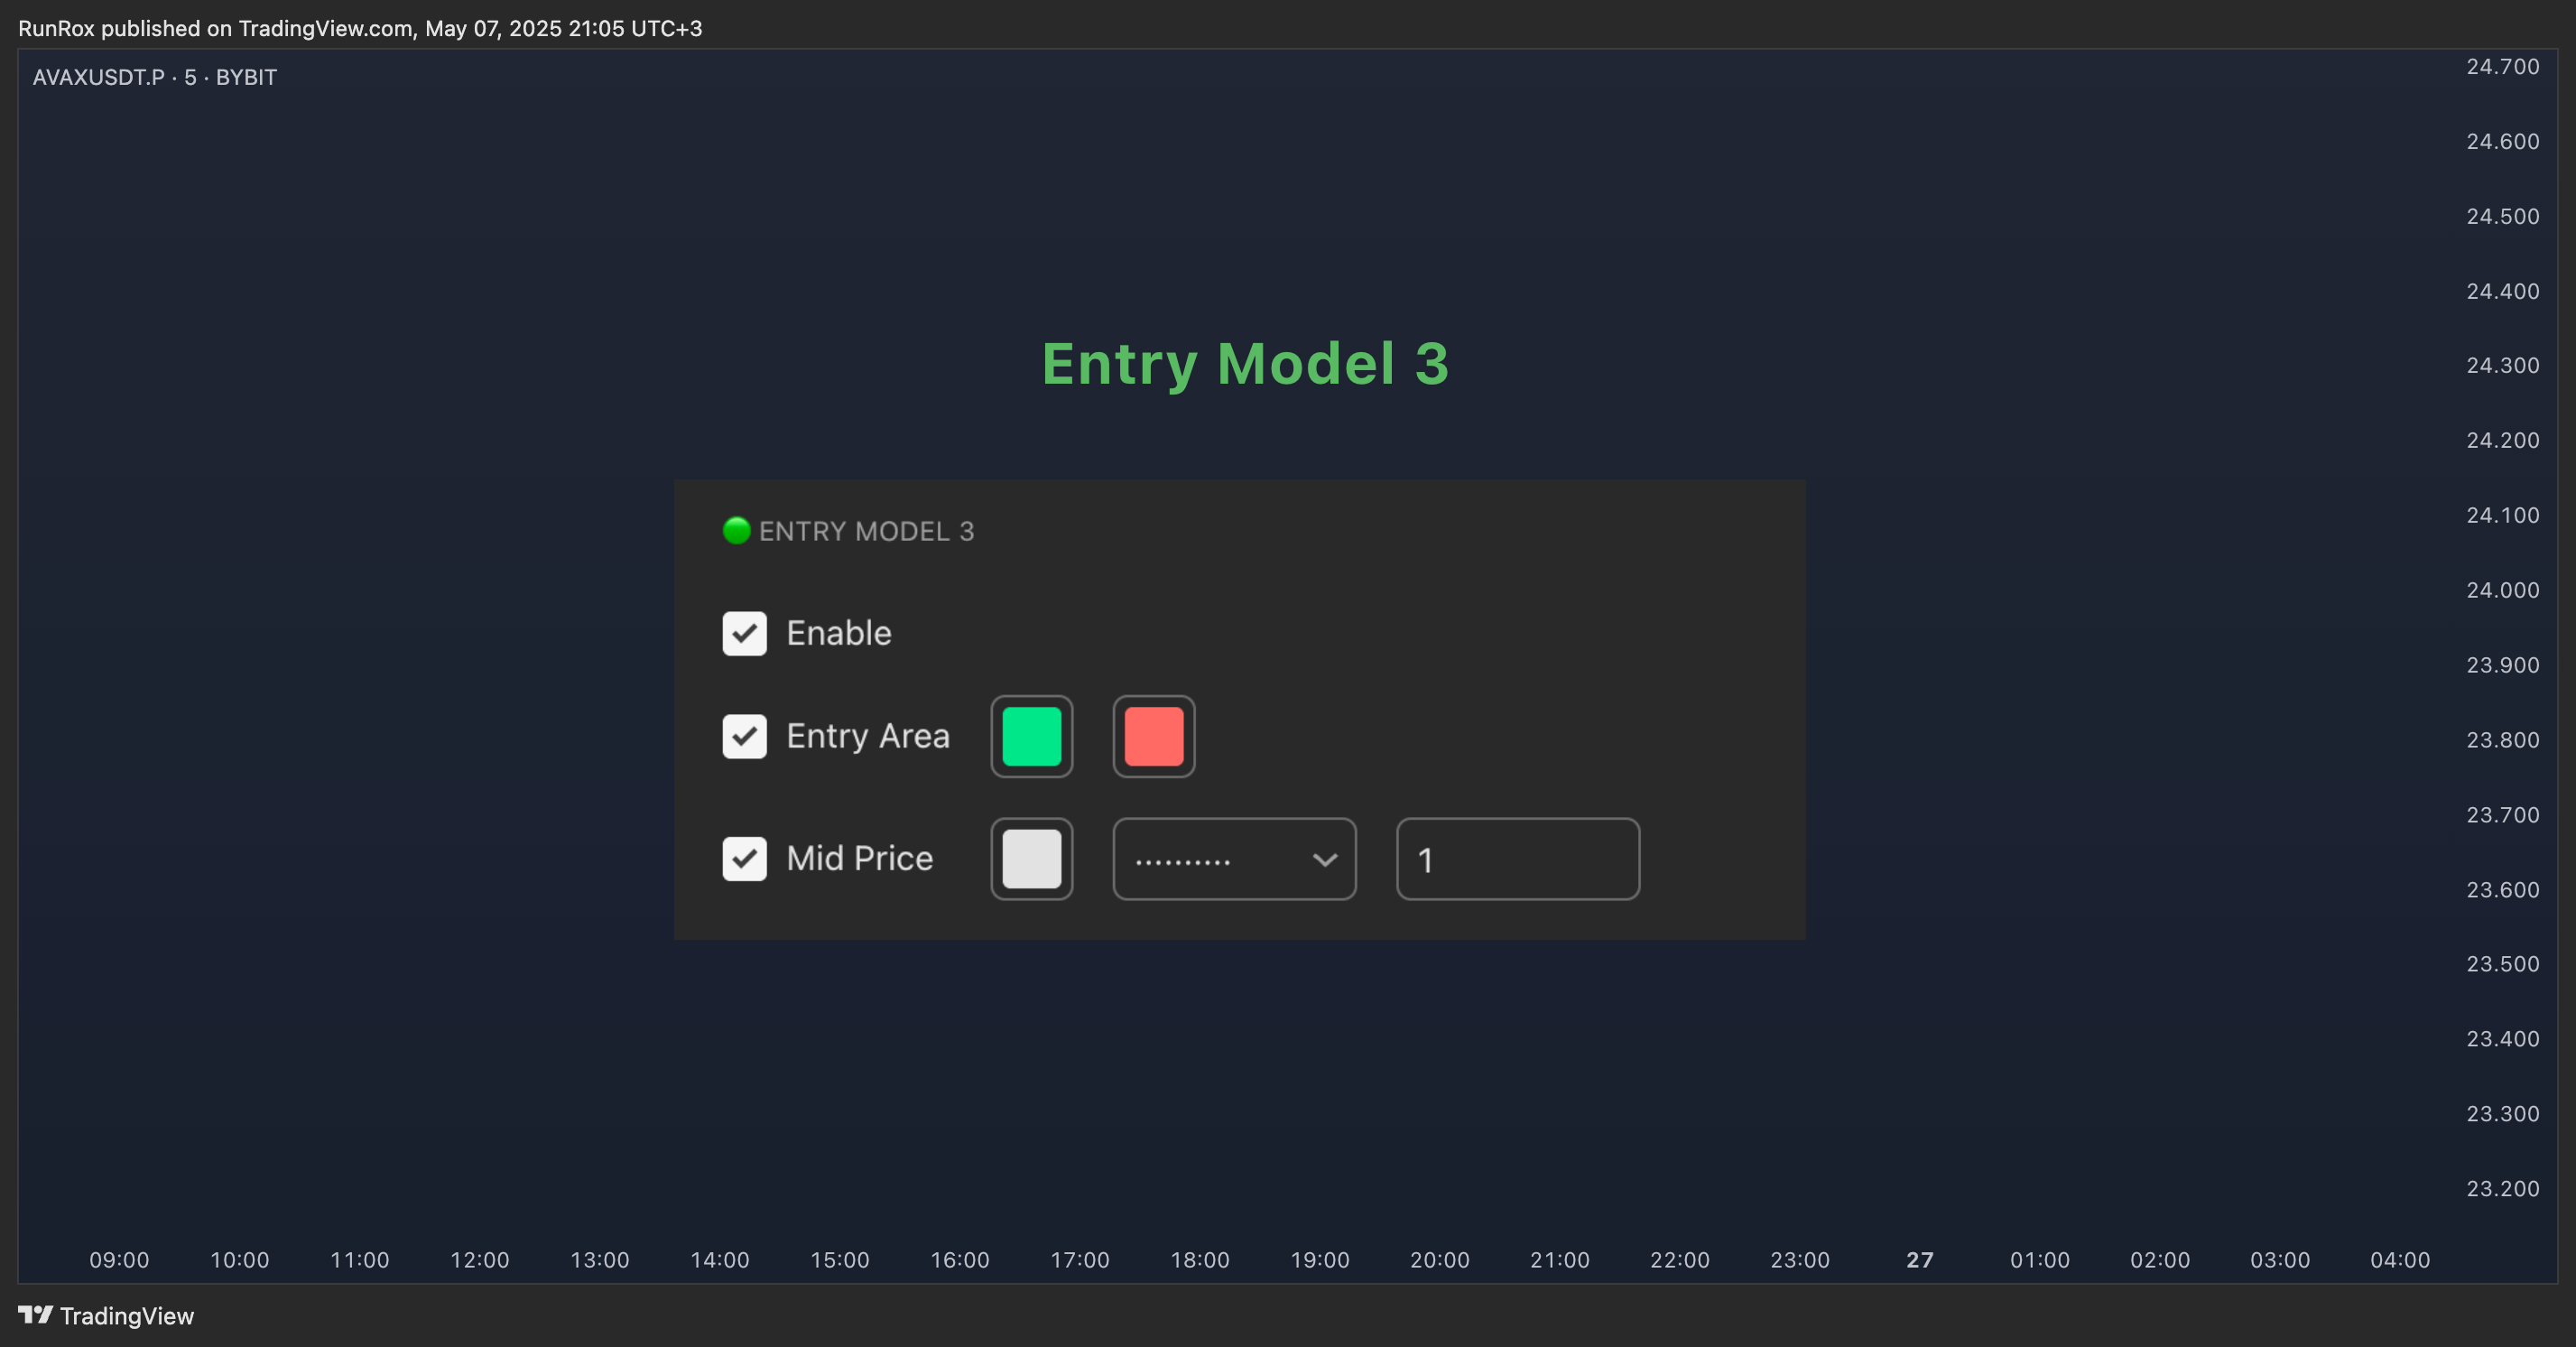Open the green Entry Area color swatch
2576x1347 pixels.
1031,736
